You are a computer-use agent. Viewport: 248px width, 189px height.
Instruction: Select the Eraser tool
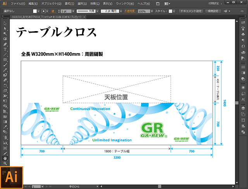click(5, 80)
